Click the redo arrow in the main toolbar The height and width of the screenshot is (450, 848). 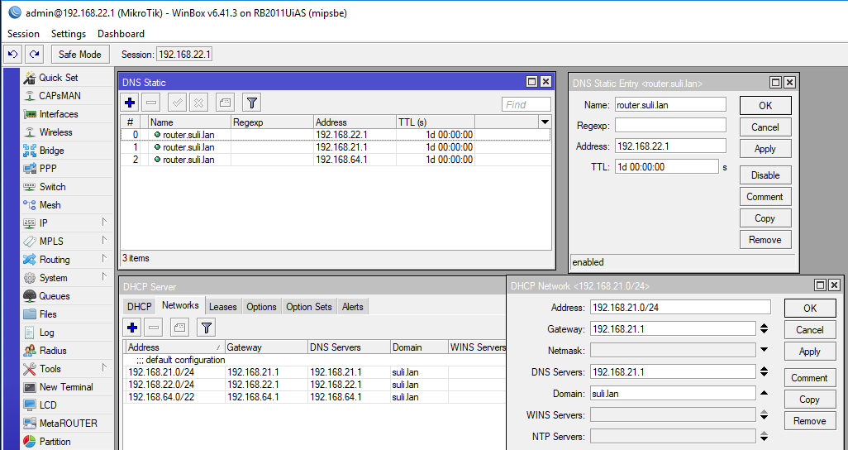coord(34,54)
